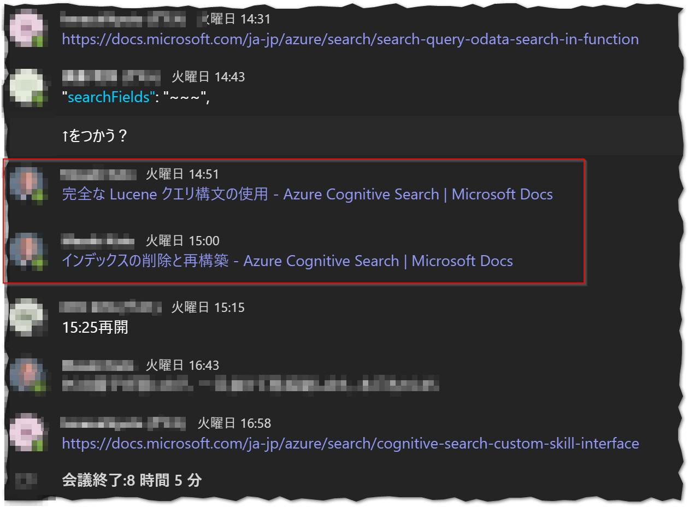Click the avatar next to the 15:25再開 message
This screenshot has height=507, width=689.
point(28,316)
